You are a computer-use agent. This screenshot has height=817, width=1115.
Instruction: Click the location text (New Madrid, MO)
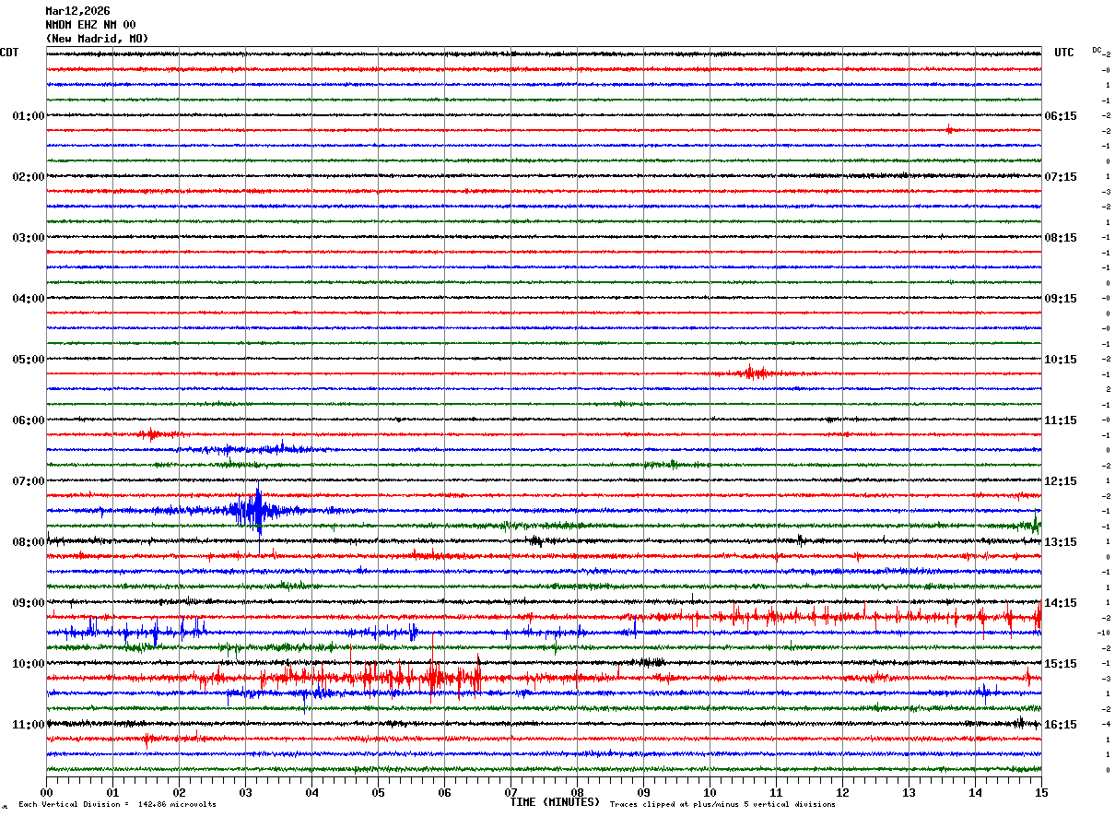pos(97,39)
